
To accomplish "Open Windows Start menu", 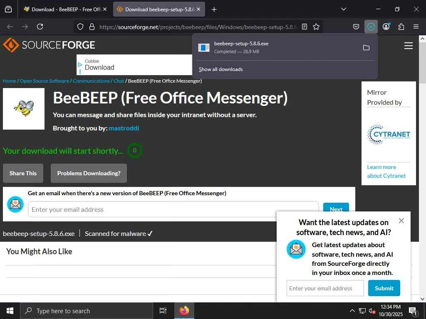I will tap(10, 311).
